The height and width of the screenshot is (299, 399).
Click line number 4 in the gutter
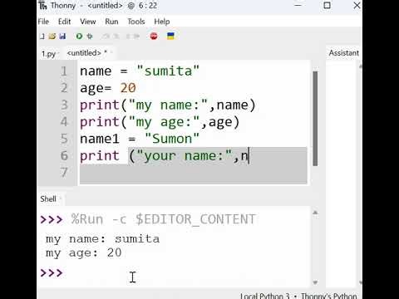pos(64,122)
